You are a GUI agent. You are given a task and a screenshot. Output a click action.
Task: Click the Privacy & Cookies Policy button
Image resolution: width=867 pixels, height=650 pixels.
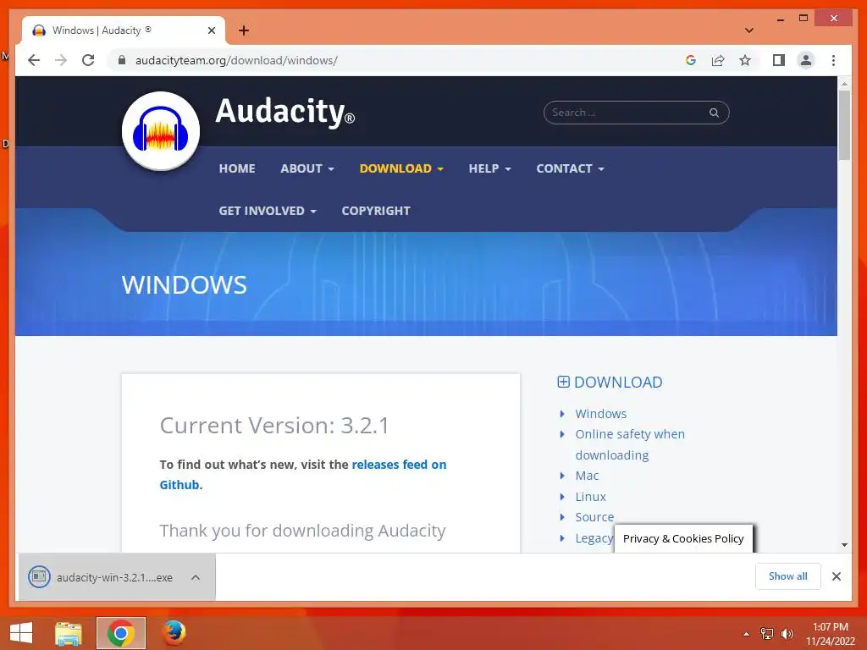683,538
